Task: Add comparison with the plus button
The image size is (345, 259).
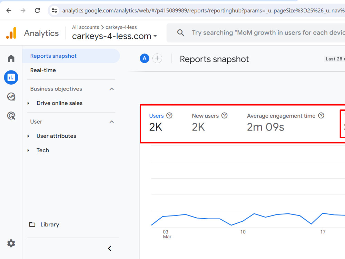Action: click(157, 58)
